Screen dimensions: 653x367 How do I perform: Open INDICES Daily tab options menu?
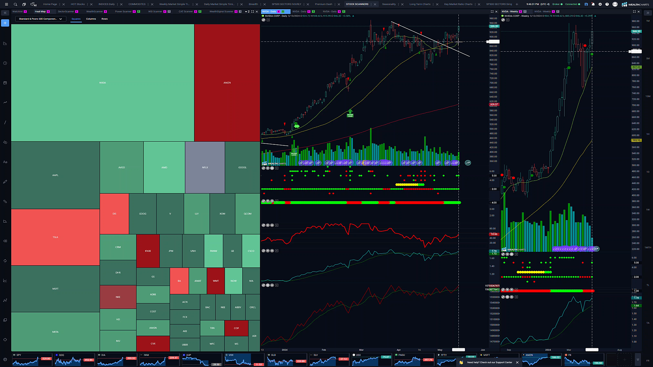click(x=117, y=4)
